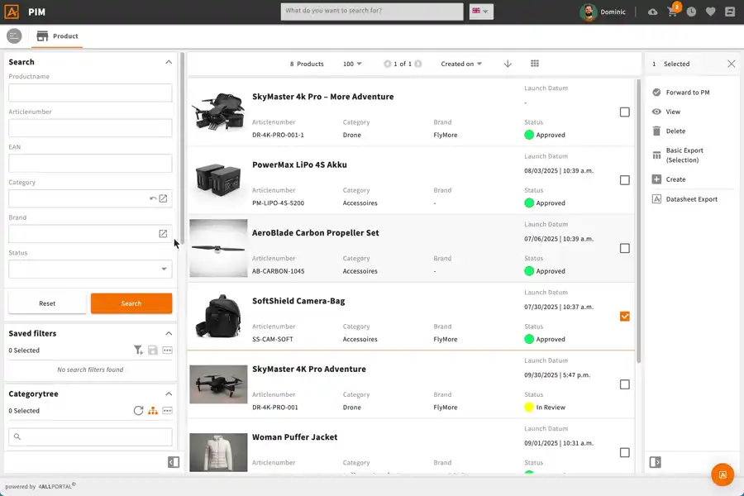The width and height of the screenshot is (744, 496).
Task: Check the SkyMaster 4k Pro checkbox
Action: (624, 112)
